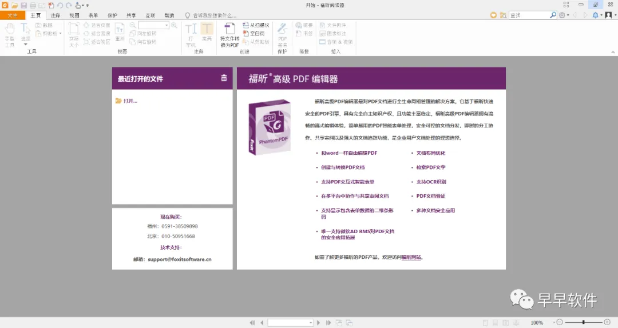Switch to the 视图 tab
Image resolution: width=618 pixels, height=328 pixels.
tap(74, 15)
